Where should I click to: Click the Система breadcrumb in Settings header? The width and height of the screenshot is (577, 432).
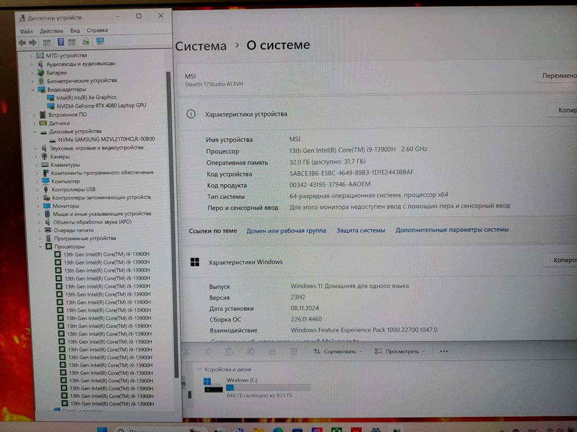click(201, 46)
